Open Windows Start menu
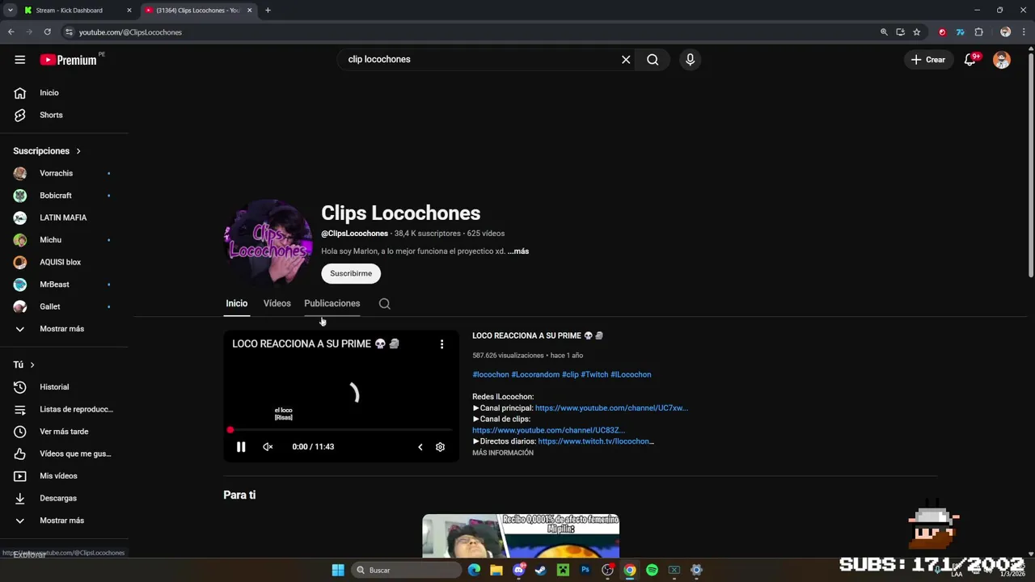Screen dimensions: 1035x582 (x=338, y=571)
